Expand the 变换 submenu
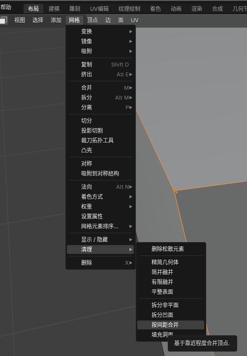 pos(100,32)
